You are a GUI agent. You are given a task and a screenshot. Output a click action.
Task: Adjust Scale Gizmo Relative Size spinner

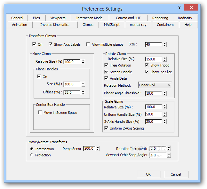click(164, 107)
